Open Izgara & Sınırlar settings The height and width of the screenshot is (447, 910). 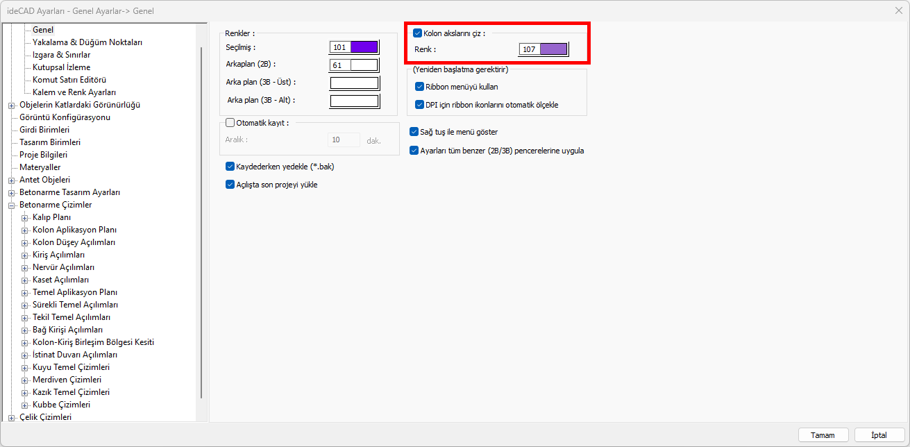pyautogui.click(x=61, y=55)
